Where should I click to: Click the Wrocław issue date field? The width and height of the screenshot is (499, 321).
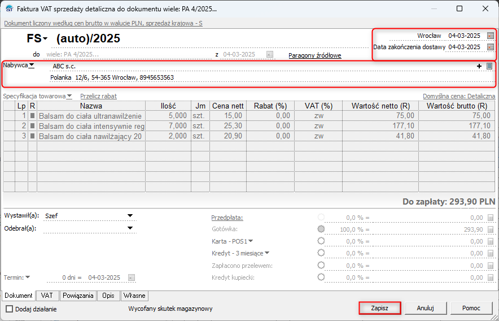pyautogui.click(x=464, y=36)
